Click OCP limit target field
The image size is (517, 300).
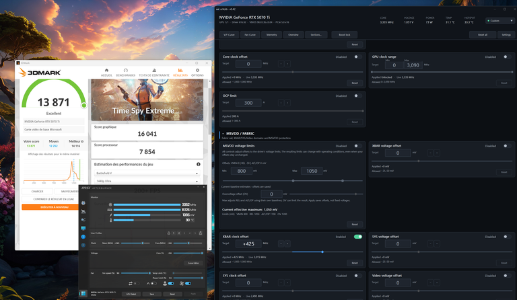pyautogui.click(x=248, y=103)
